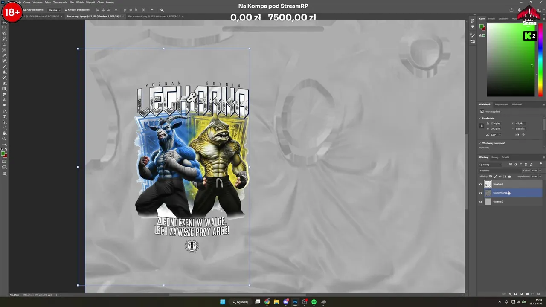Select the Frame tool

coord(4,50)
